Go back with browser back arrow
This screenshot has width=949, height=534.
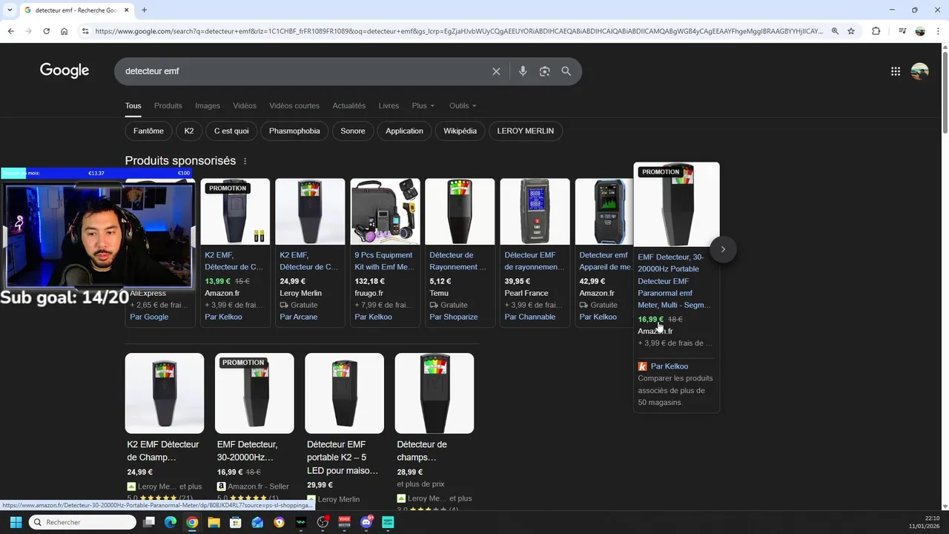pyautogui.click(x=10, y=31)
